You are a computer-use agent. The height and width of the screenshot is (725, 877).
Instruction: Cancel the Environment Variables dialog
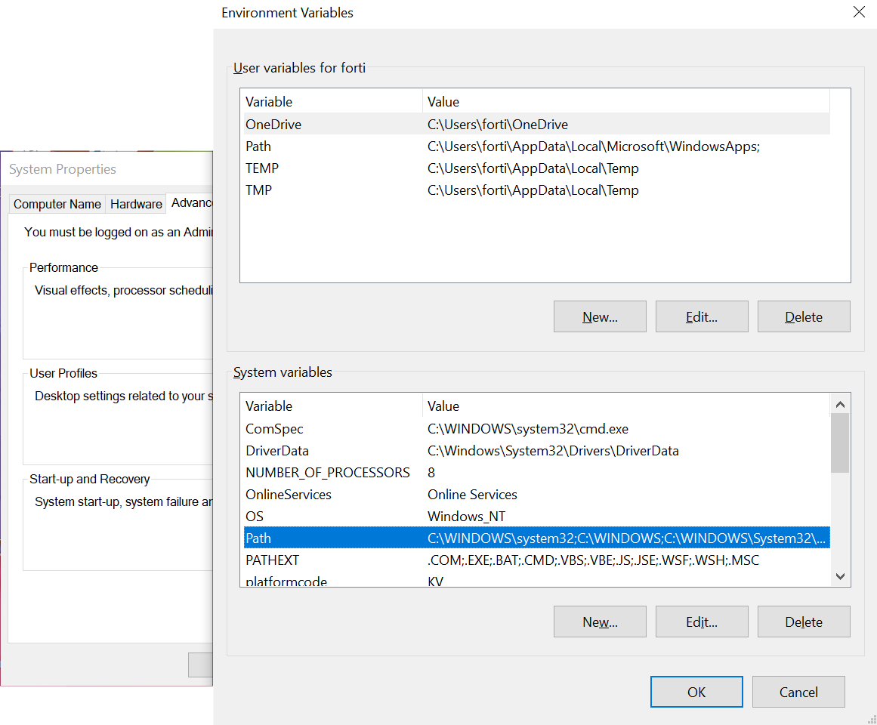(x=798, y=692)
